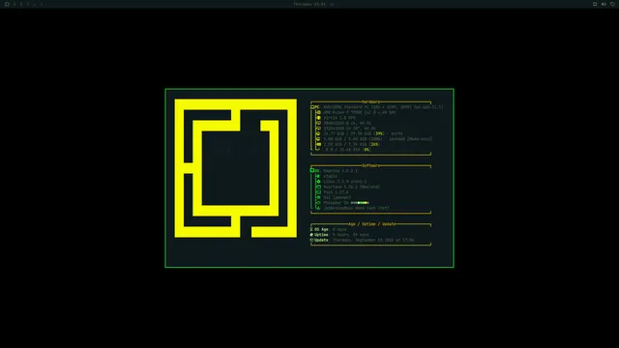Click the CPU icon beside AMD Ryzen
The width and height of the screenshot is (619, 348).
click(x=318, y=112)
